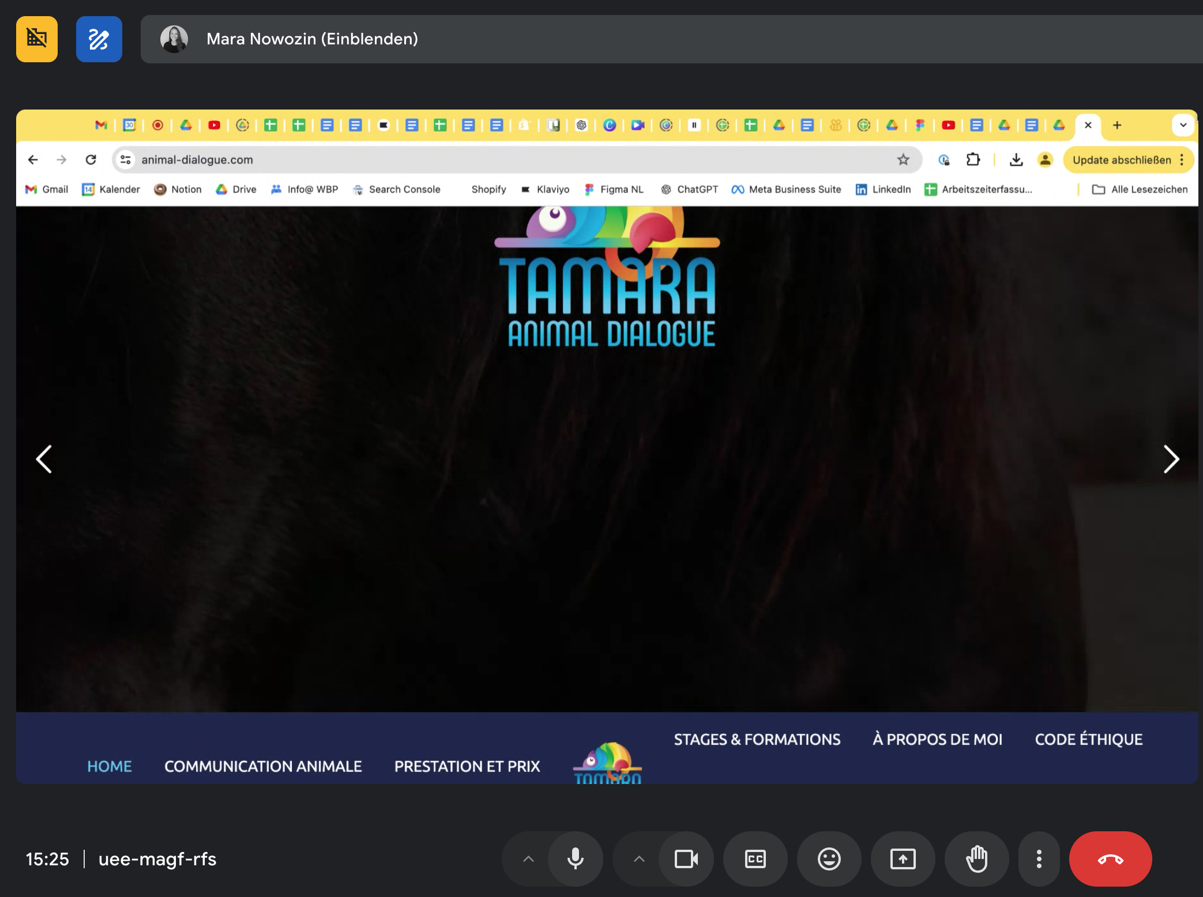Open the Meta Business Suite bookmark

[787, 189]
